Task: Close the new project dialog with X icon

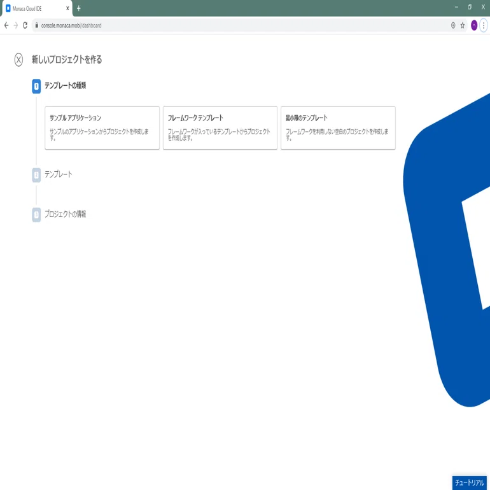Action: (18, 59)
